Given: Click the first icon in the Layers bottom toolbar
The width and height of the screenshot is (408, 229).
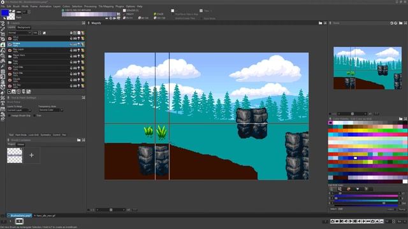Looking at the screenshot, I should [x=9, y=92].
